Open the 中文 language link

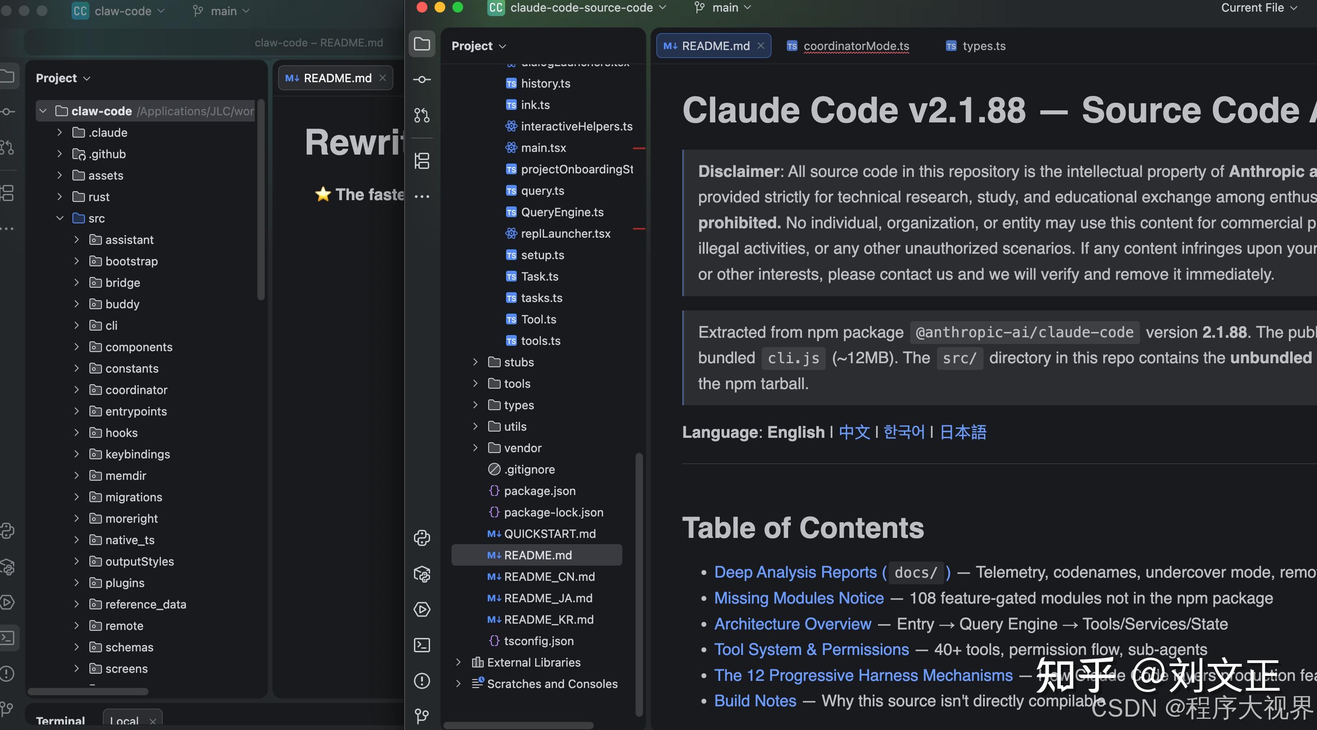pos(854,432)
